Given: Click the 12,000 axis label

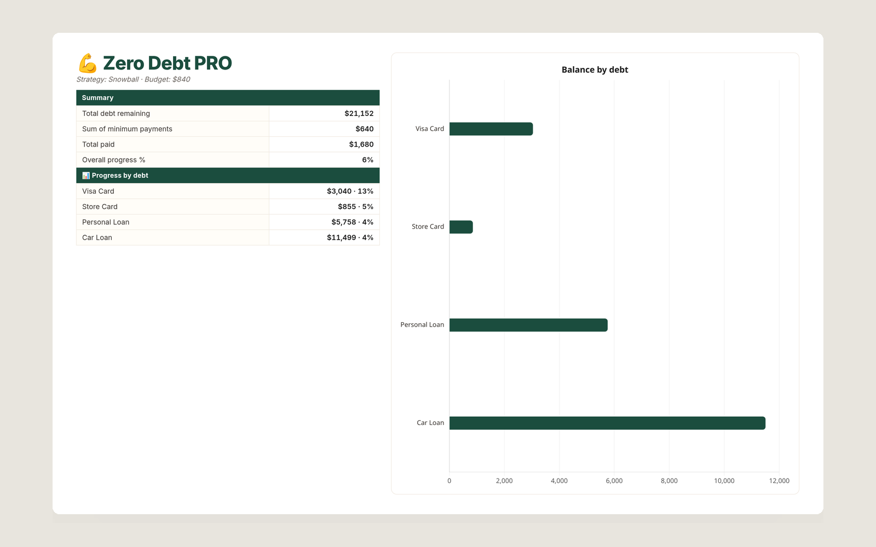Looking at the screenshot, I should pos(779,481).
